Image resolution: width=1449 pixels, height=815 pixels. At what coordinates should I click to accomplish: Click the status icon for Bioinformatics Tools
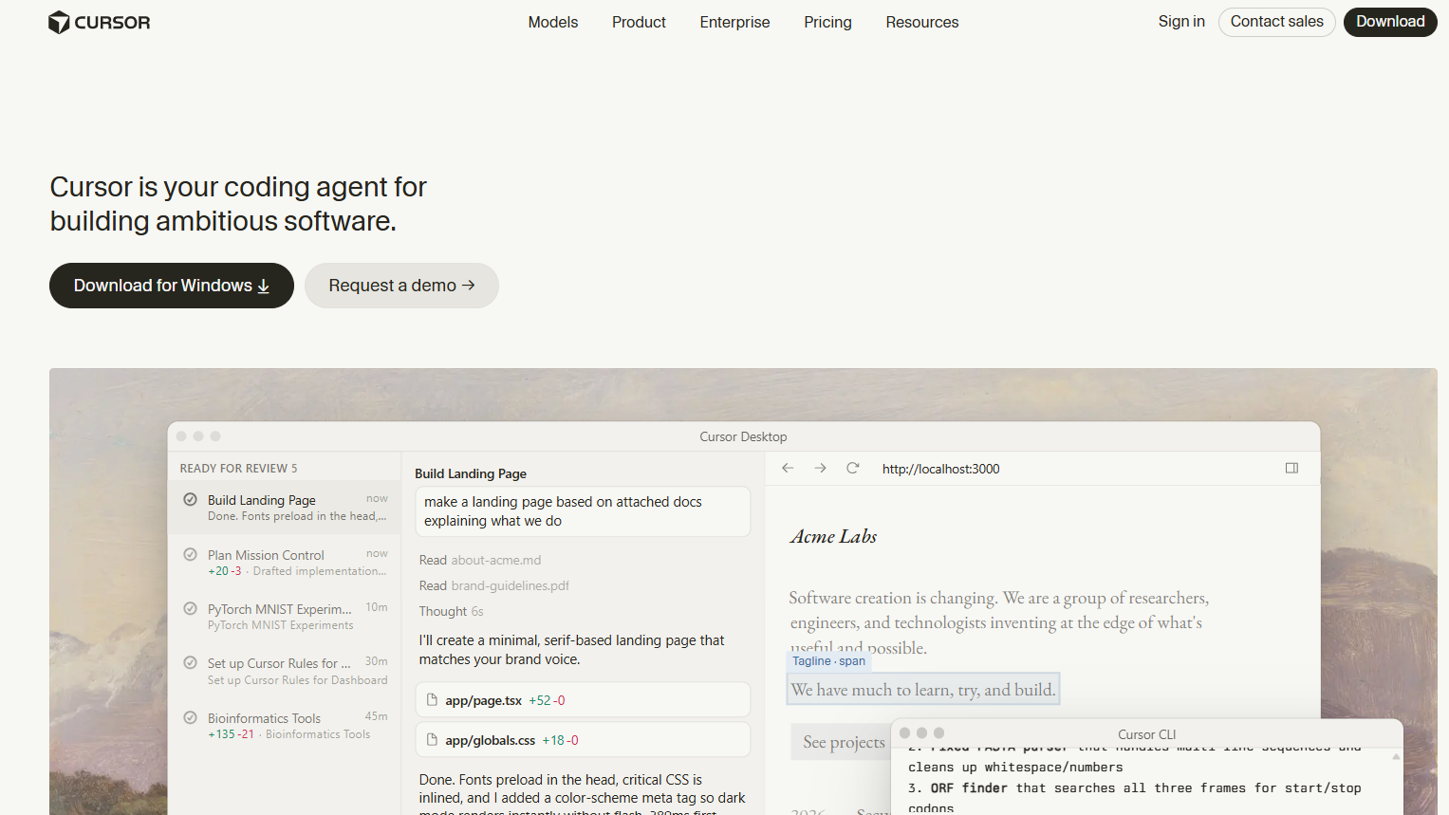click(190, 717)
